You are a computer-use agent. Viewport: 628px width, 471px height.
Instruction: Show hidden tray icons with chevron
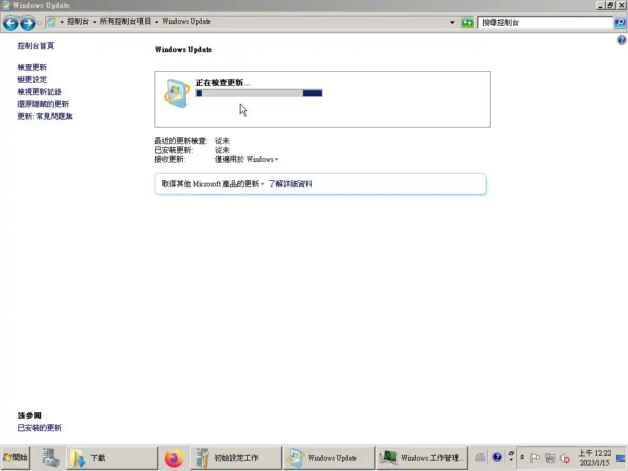(523, 458)
